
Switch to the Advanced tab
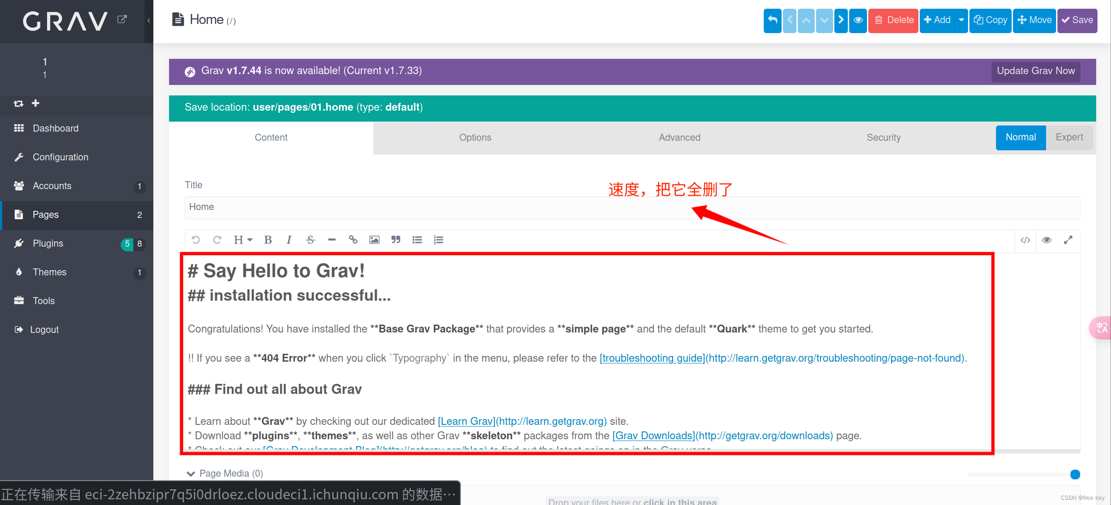[679, 137]
